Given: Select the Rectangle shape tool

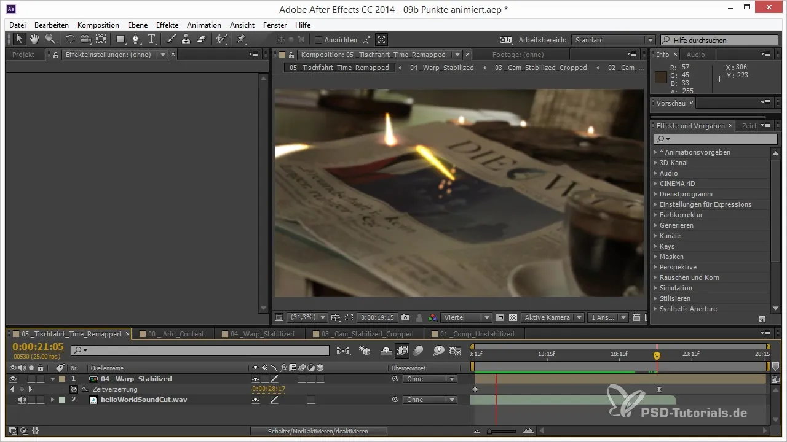Looking at the screenshot, I should [x=121, y=39].
